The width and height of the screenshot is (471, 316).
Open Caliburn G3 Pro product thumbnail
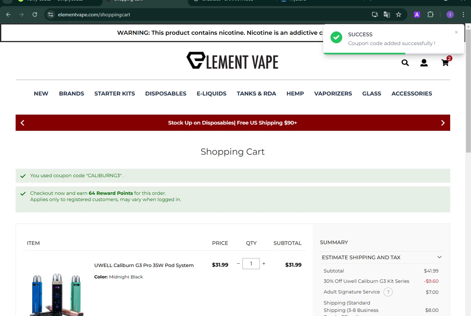(x=57, y=294)
